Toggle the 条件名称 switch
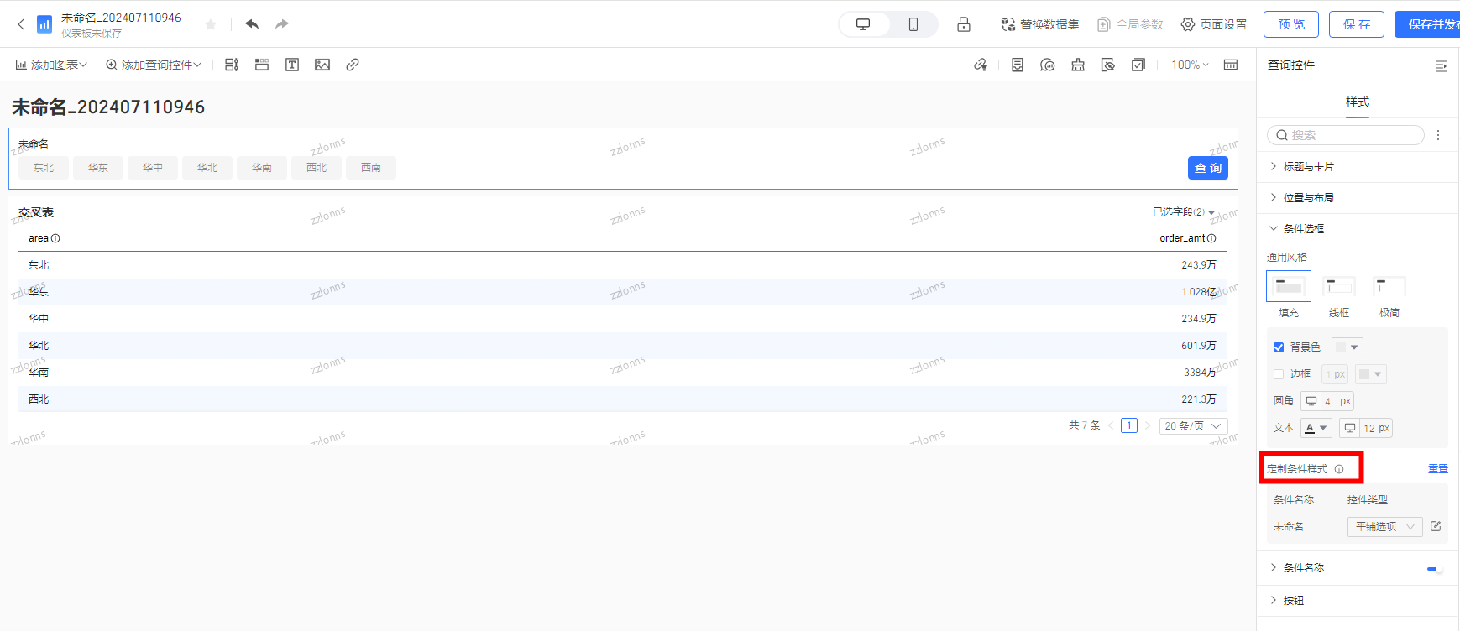This screenshot has height=631, width=1460. click(1434, 568)
